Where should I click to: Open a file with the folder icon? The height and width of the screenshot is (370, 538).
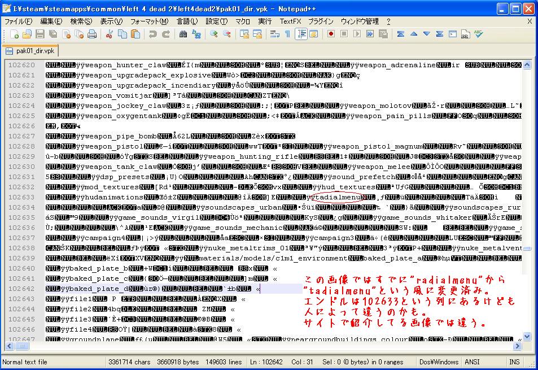(27, 34)
